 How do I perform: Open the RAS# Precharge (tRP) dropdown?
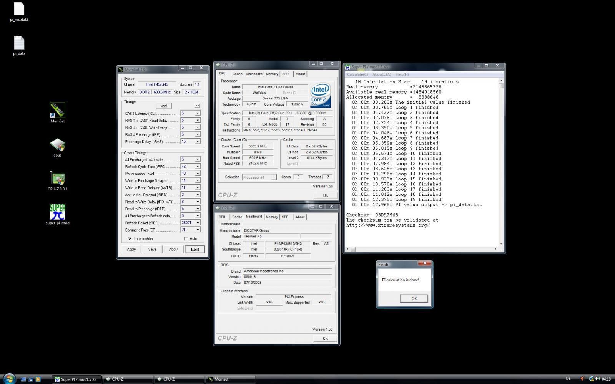click(198, 134)
